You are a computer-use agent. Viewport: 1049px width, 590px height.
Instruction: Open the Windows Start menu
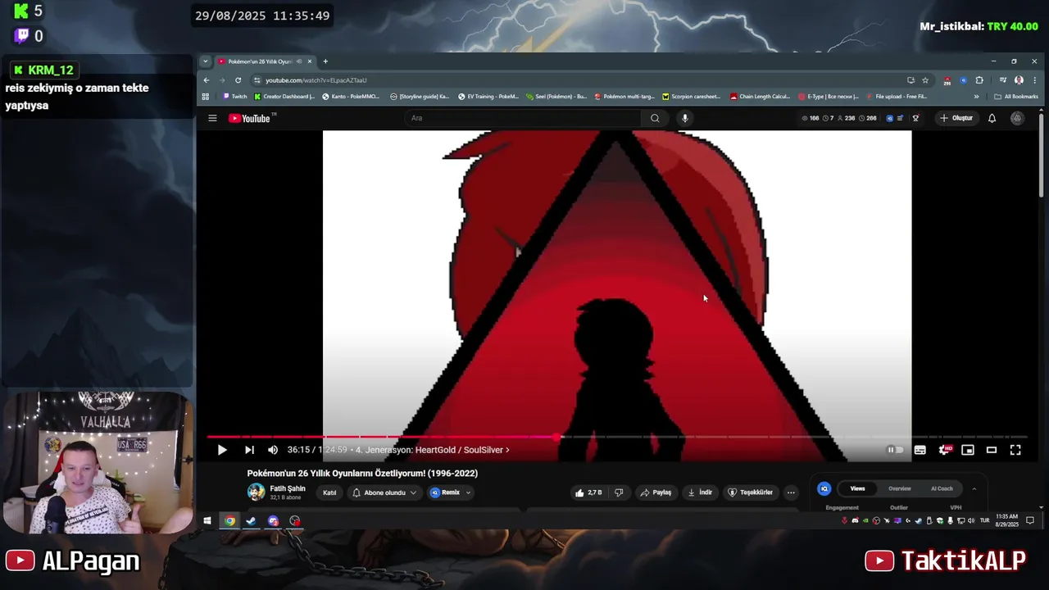tap(207, 521)
